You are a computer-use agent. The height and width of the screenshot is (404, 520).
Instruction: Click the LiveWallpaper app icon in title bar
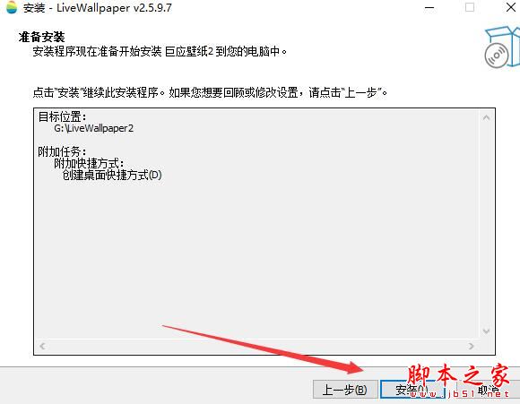click(12, 7)
